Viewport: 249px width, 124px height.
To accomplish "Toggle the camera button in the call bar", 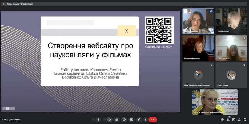I will click(109, 119).
